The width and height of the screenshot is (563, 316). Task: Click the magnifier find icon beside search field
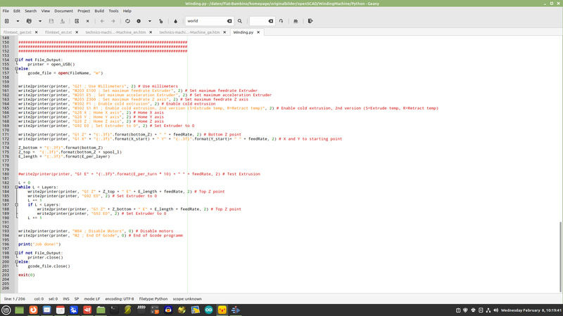click(x=241, y=21)
